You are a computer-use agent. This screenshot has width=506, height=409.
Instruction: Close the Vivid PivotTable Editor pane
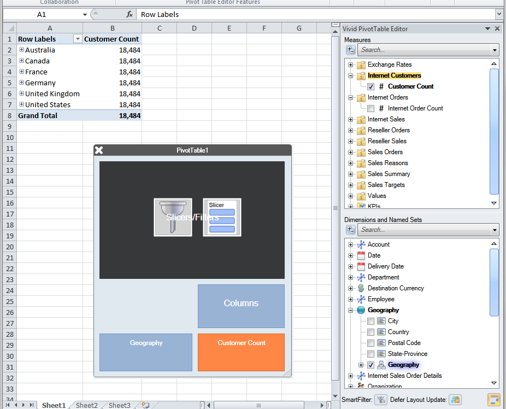point(497,29)
